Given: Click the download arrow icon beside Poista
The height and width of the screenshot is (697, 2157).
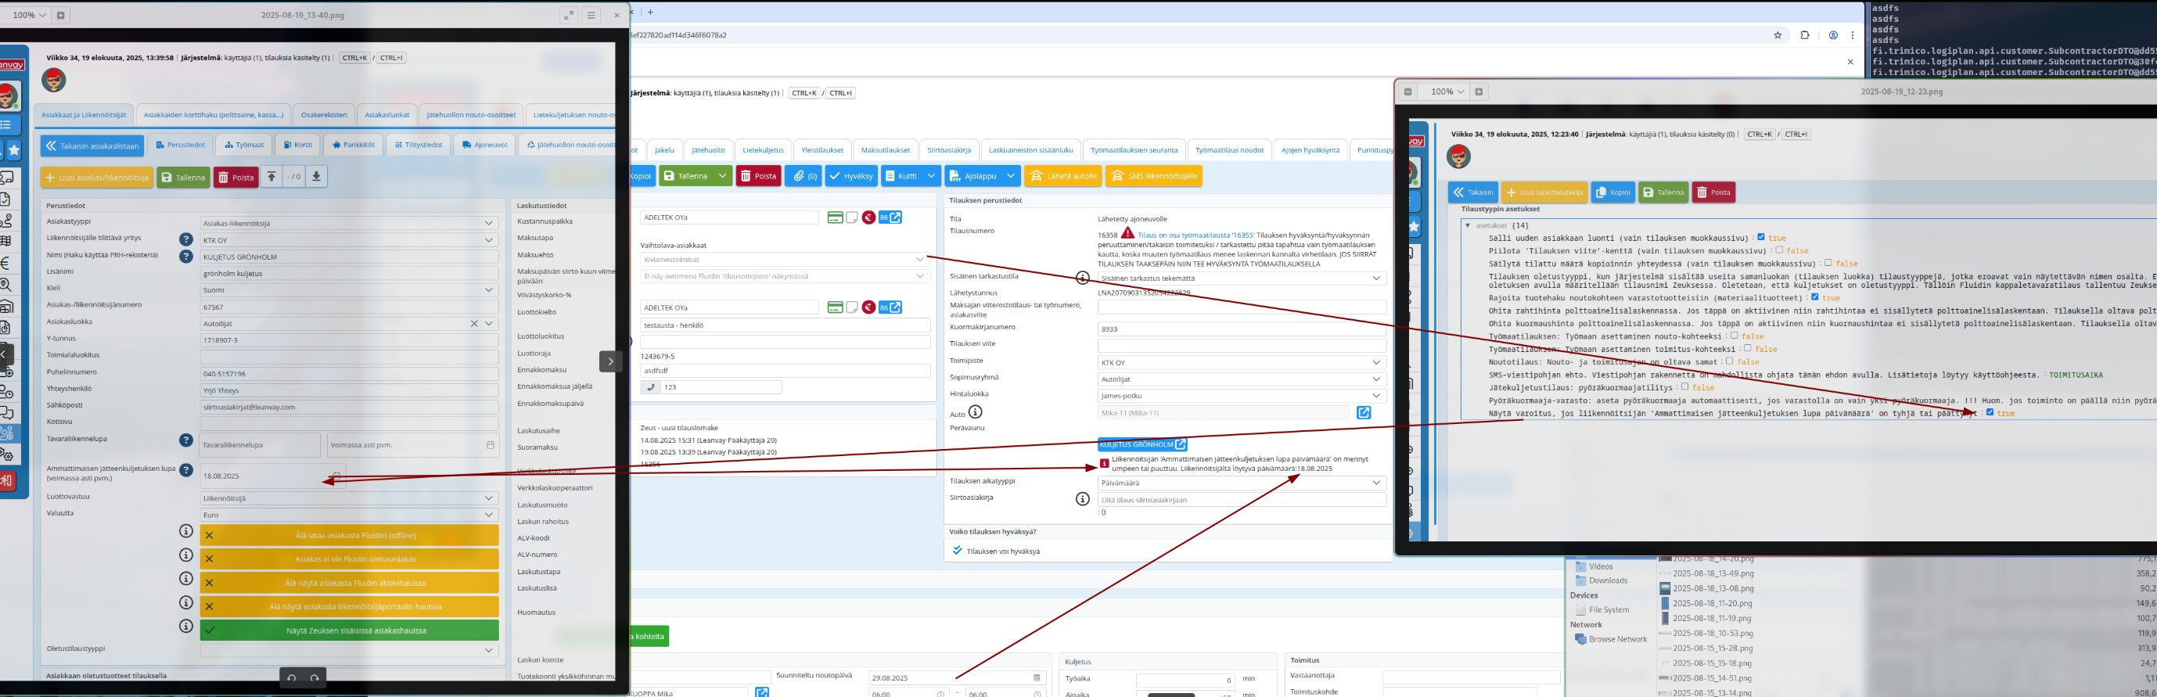Looking at the screenshot, I should click(315, 177).
